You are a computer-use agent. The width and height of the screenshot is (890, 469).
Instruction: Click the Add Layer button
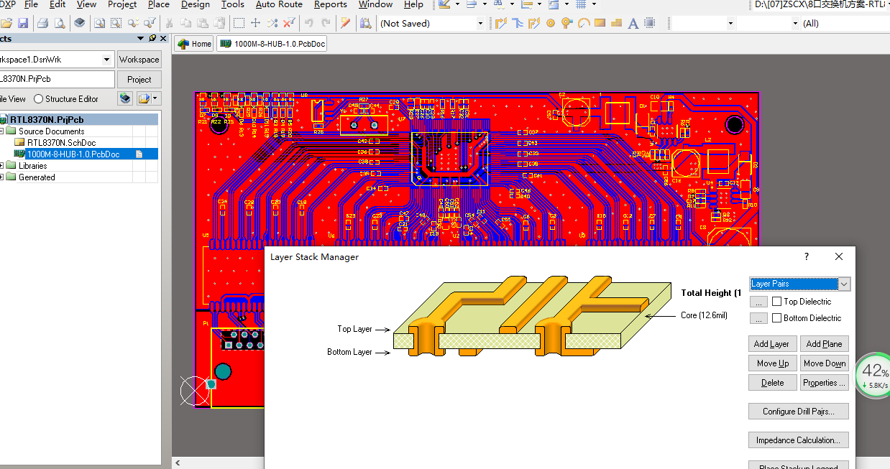point(771,344)
